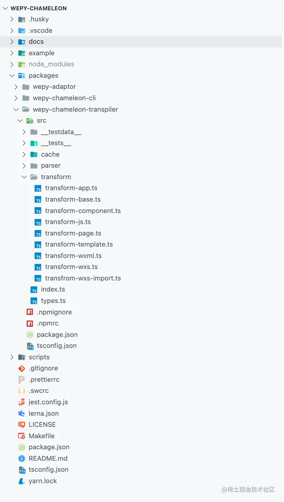Open index.ts in src
Viewport: 284px width, 502px height.
(48, 289)
